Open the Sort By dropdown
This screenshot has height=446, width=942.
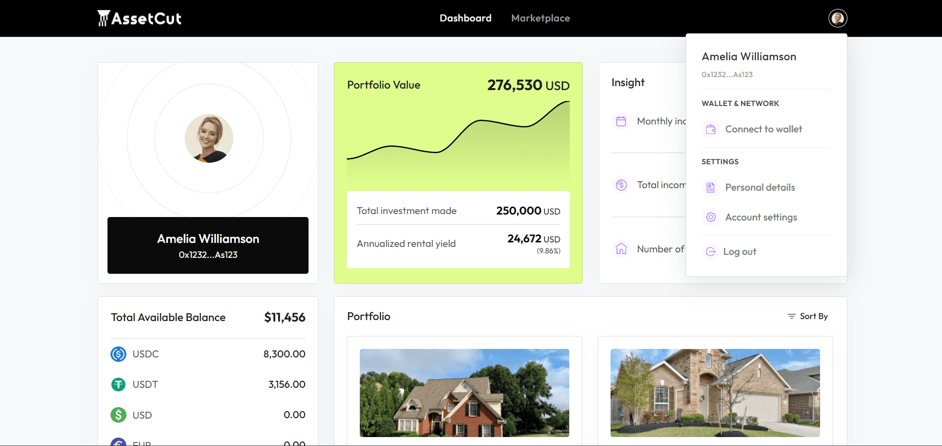coord(808,317)
